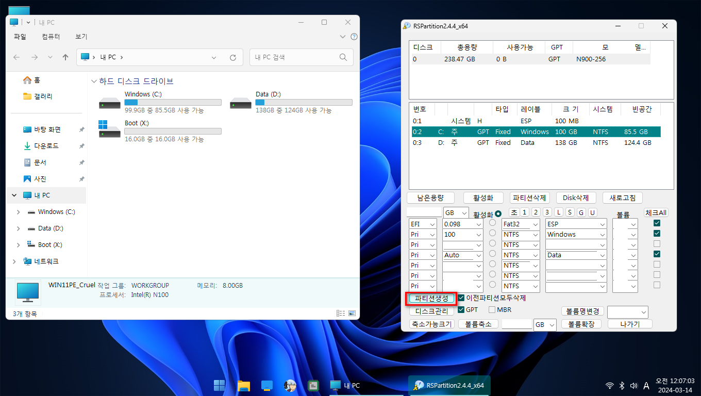The height and width of the screenshot is (396, 701).
Task: Click the size field beside 볼륨축소
Action: click(517, 324)
